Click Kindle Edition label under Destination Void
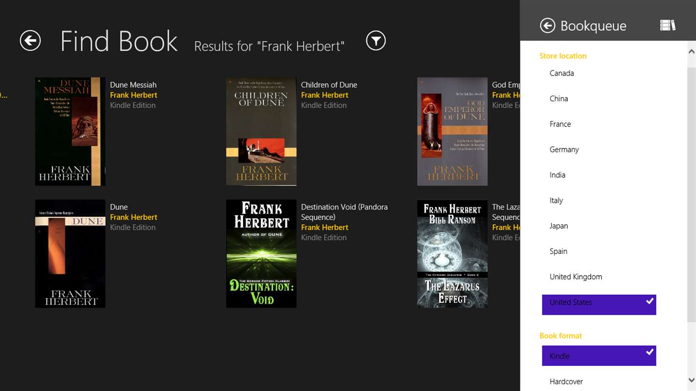The image size is (696, 391). tap(324, 237)
